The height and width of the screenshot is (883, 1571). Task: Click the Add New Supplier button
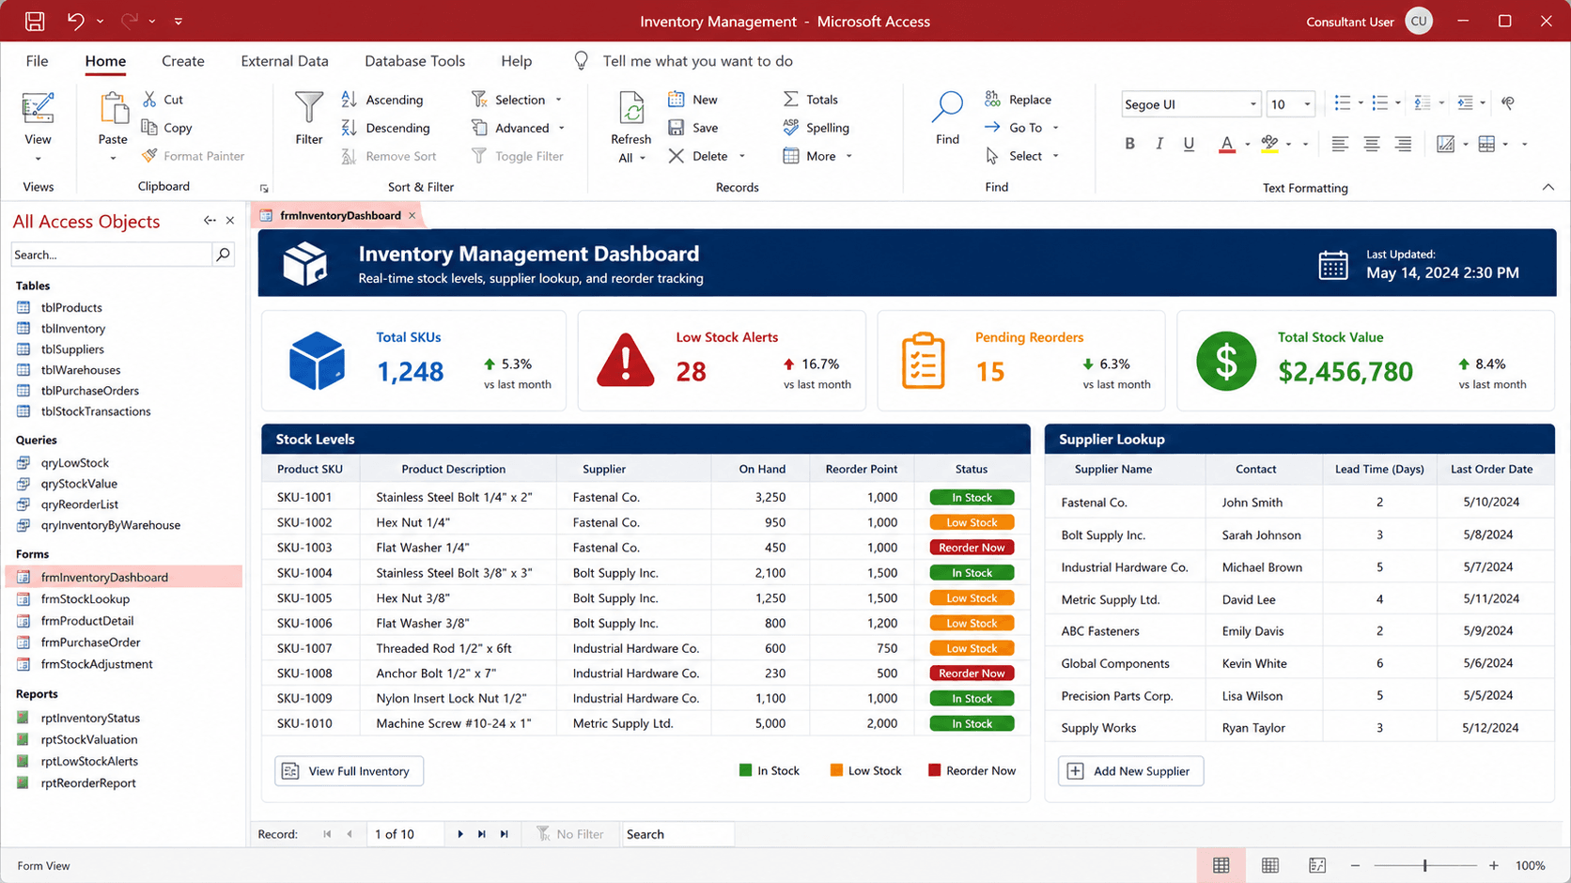coord(1131,771)
